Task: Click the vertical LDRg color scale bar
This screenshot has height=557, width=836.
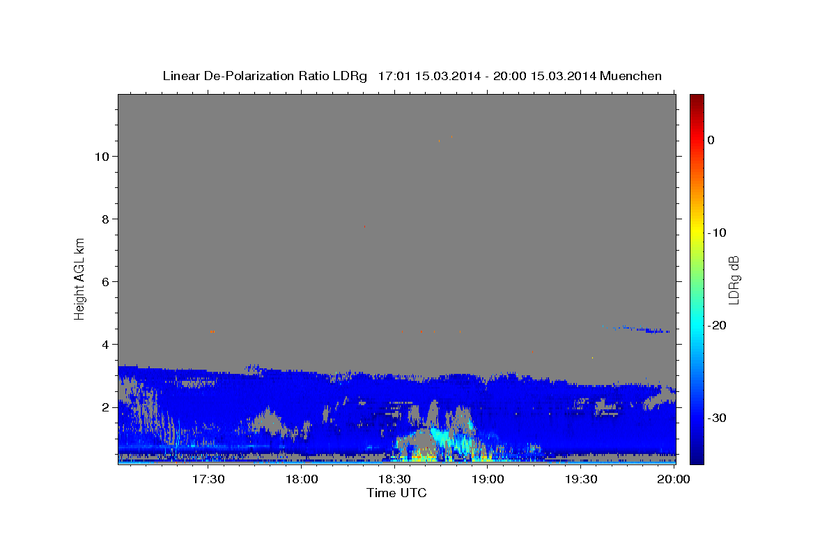Action: pos(697,279)
